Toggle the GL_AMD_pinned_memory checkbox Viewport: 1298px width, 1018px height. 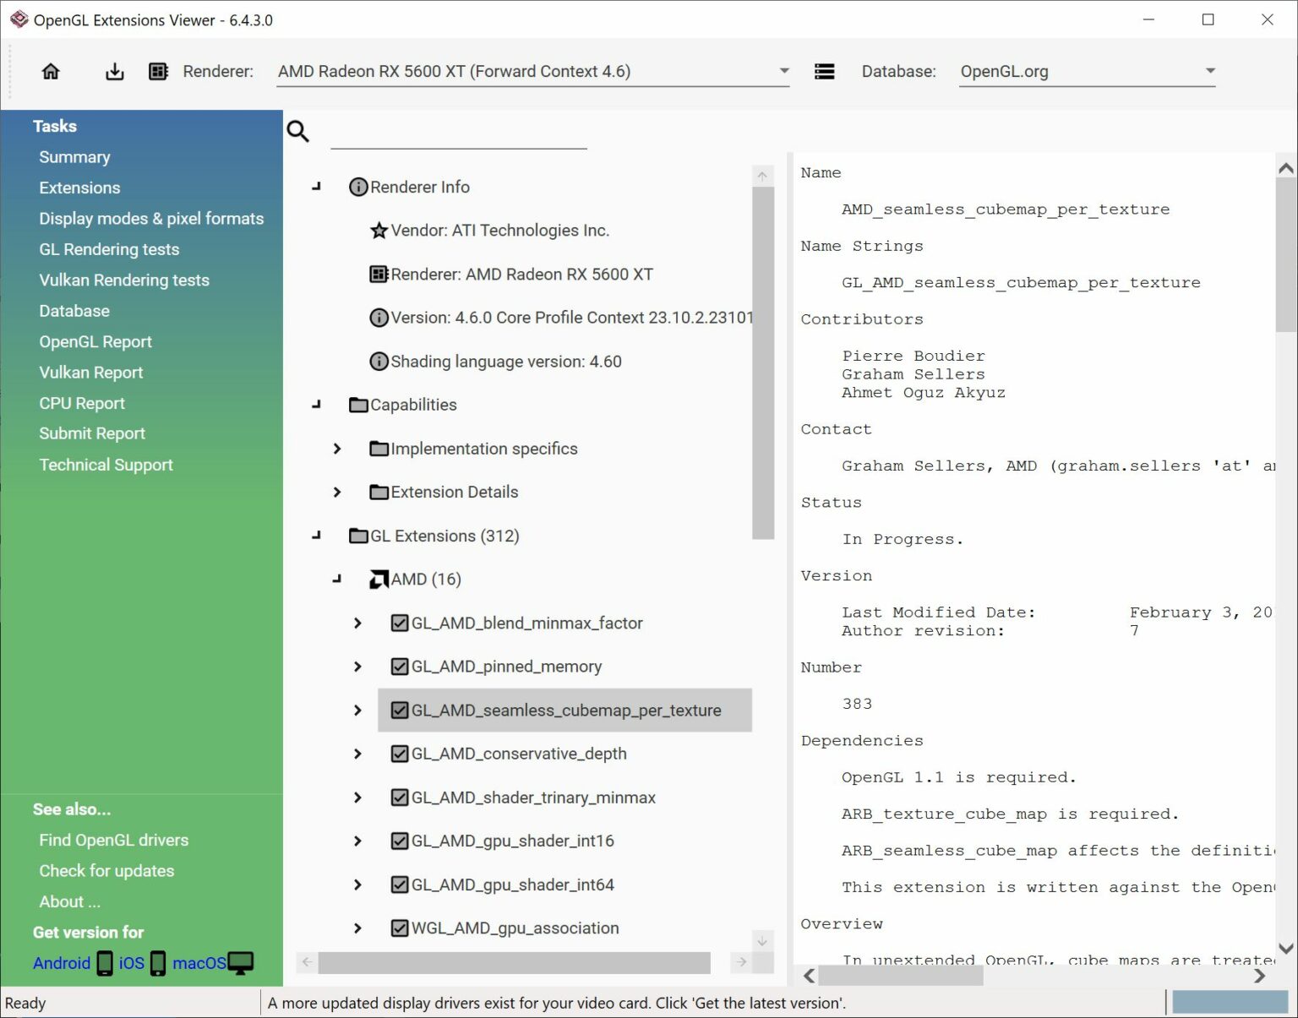click(400, 667)
